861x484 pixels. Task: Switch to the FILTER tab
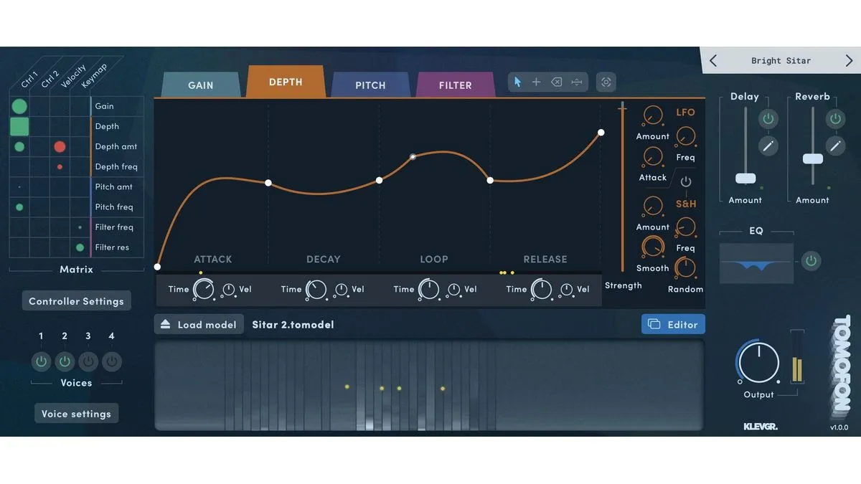(x=455, y=85)
